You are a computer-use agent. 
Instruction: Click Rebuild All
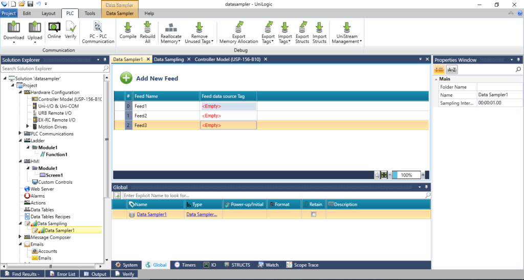[147, 32]
